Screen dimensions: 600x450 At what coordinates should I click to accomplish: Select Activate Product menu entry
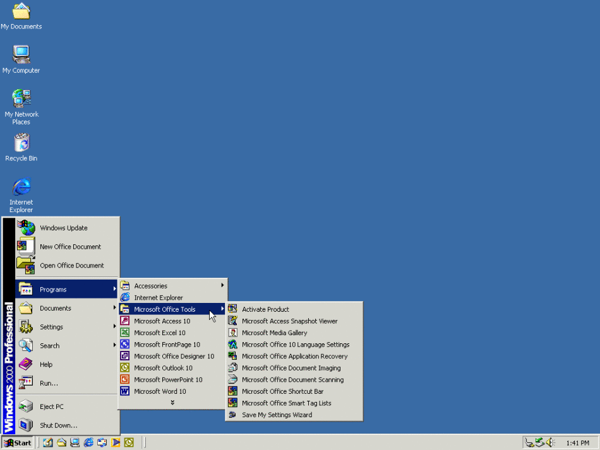pos(265,309)
